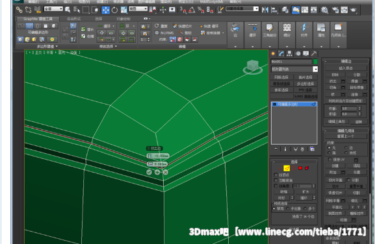The image size is (392, 244).
Task: Select the Select and Rotate tool
Action: point(114,10)
